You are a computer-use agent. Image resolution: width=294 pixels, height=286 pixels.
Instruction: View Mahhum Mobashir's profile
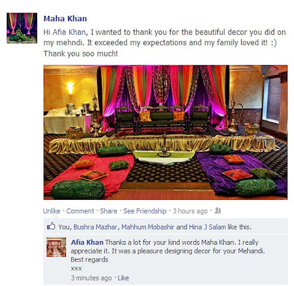coord(148,227)
